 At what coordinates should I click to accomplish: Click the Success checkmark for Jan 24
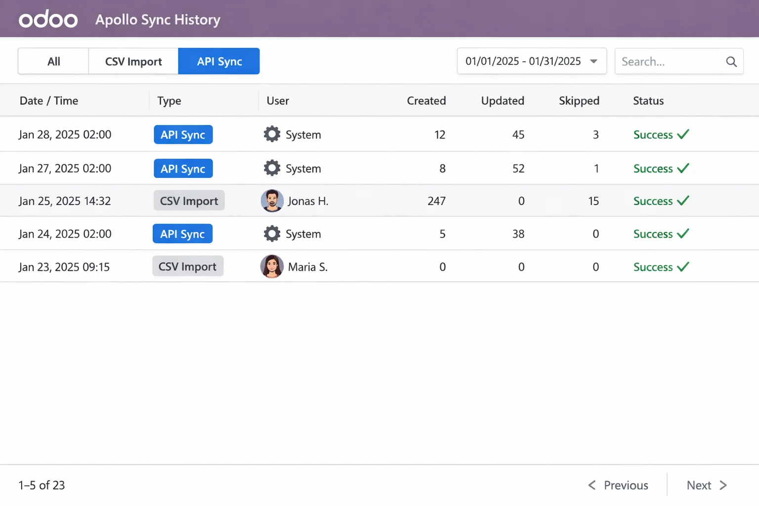click(683, 233)
